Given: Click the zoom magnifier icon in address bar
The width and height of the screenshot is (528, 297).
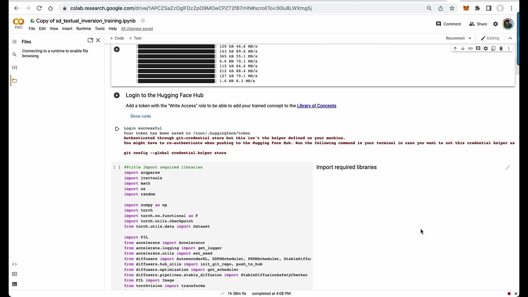Looking at the screenshot, I should [x=429, y=8].
